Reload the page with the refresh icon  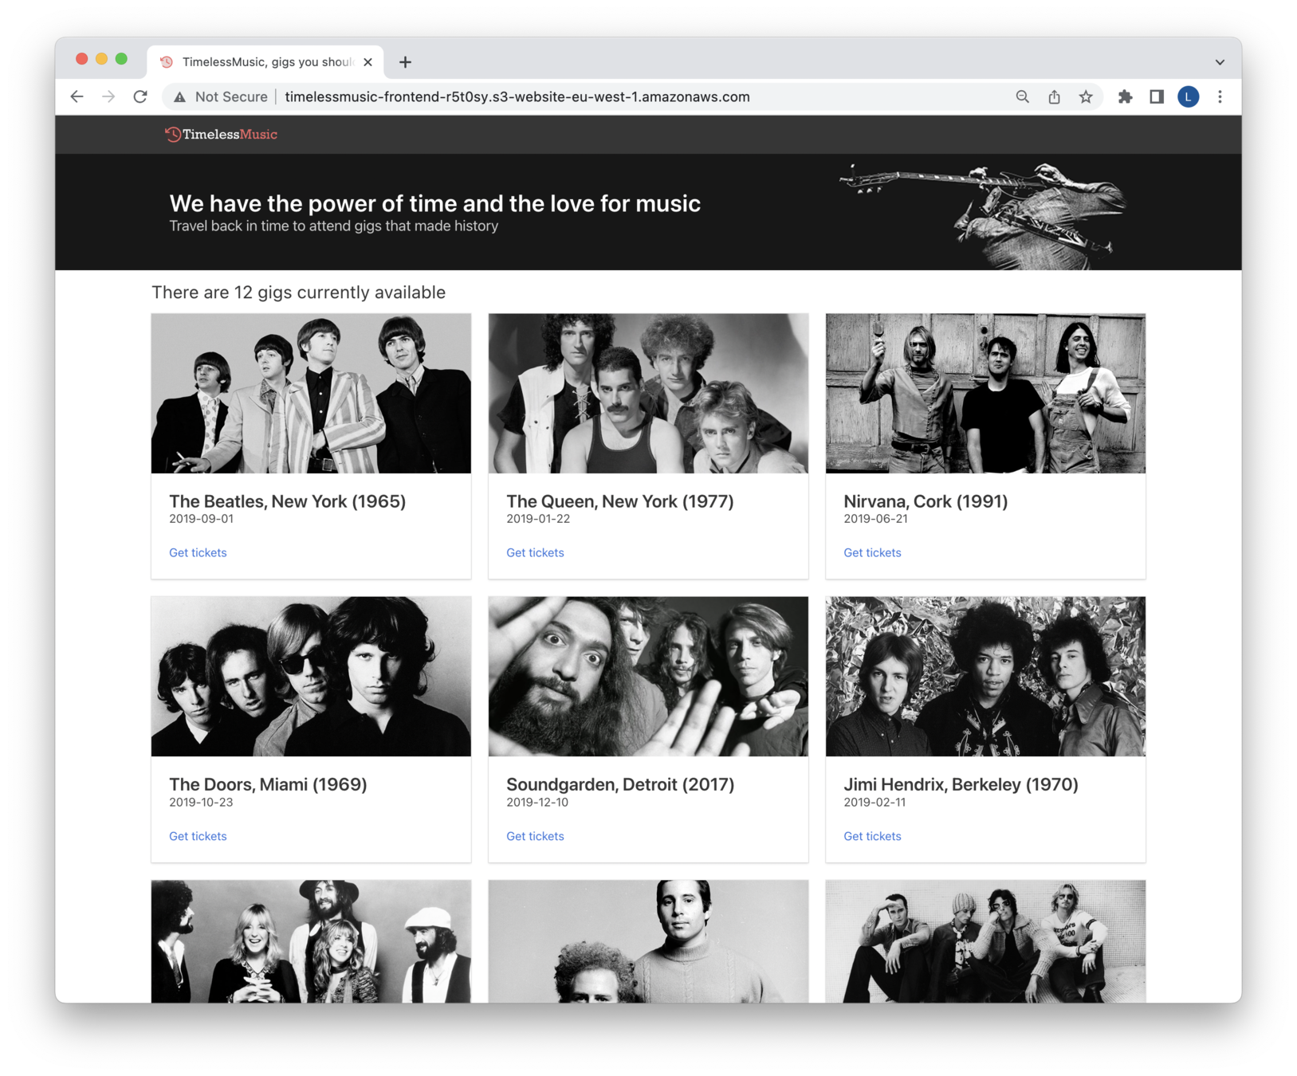140,96
